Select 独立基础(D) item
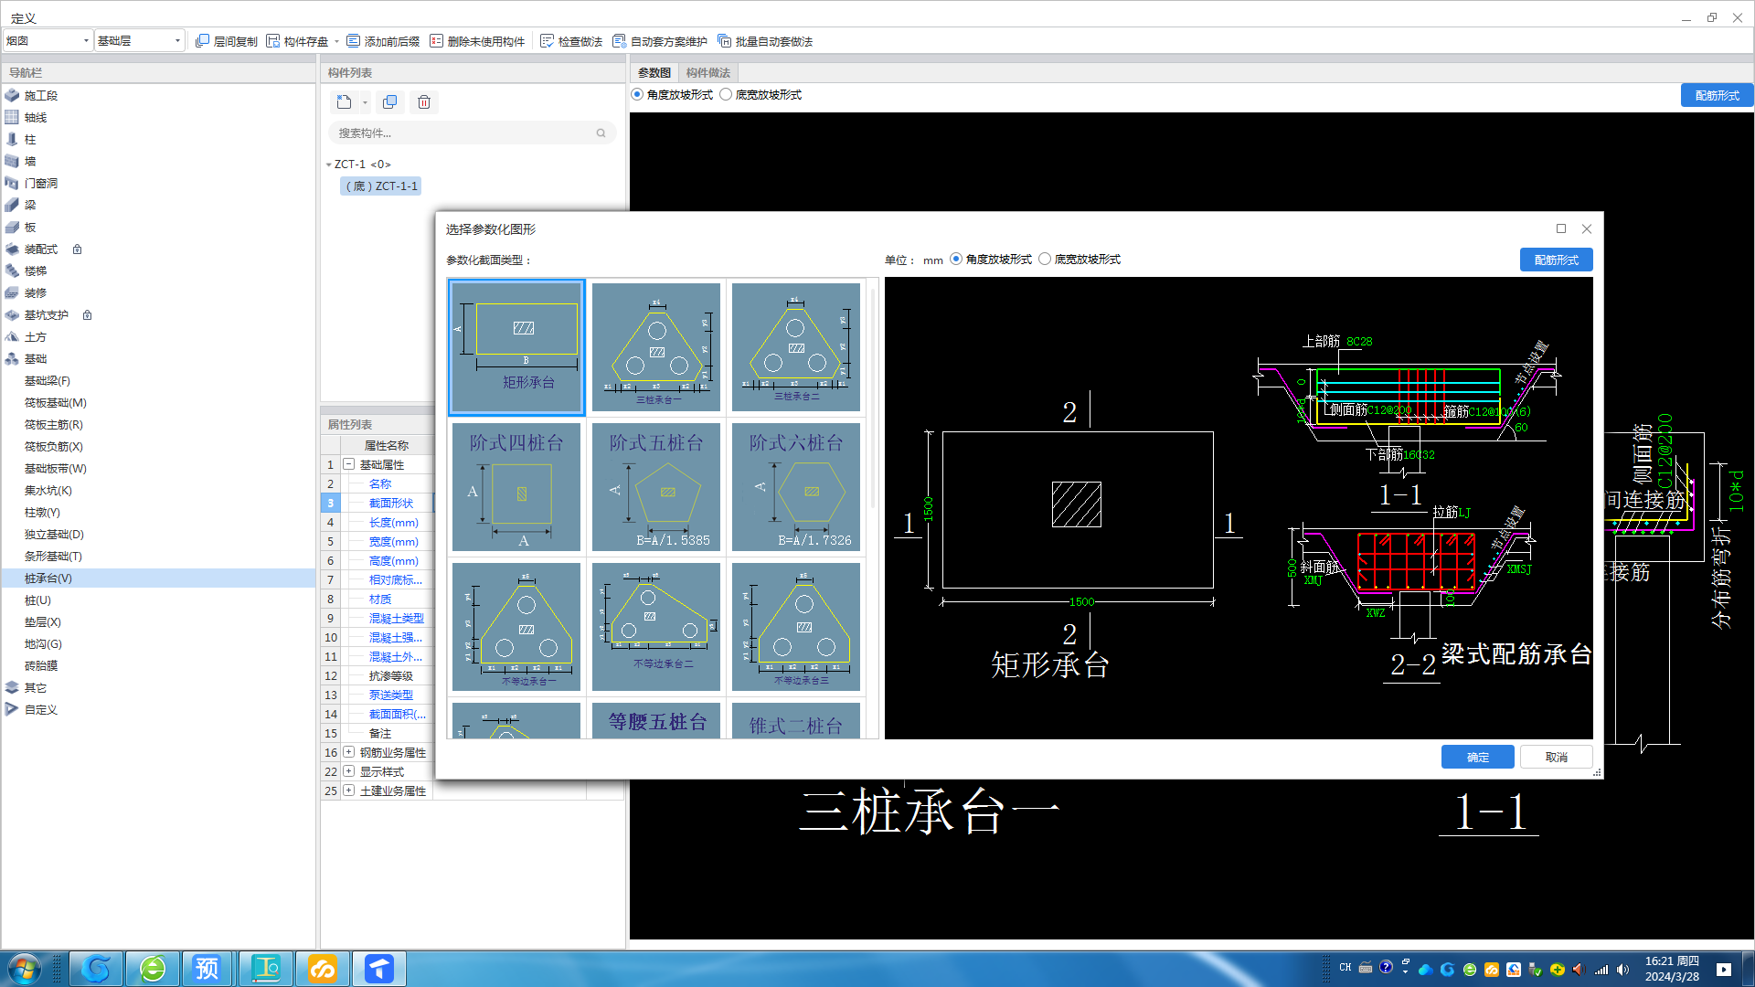Viewport: 1755px width, 987px height. click(54, 535)
